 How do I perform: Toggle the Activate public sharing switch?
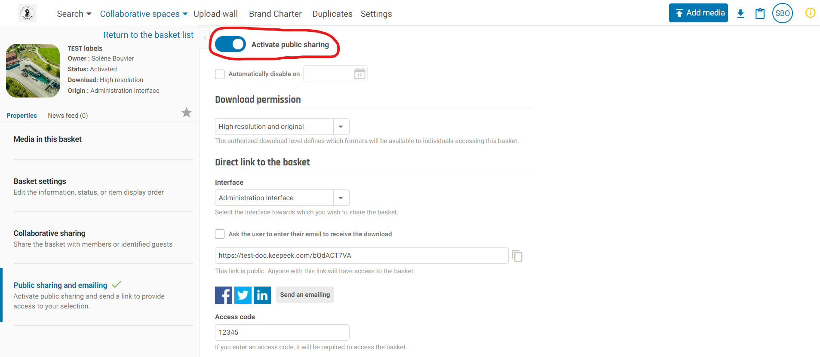[x=230, y=44]
